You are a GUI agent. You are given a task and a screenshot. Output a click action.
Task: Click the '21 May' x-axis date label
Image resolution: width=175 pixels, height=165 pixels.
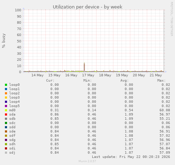[x=156, y=75]
